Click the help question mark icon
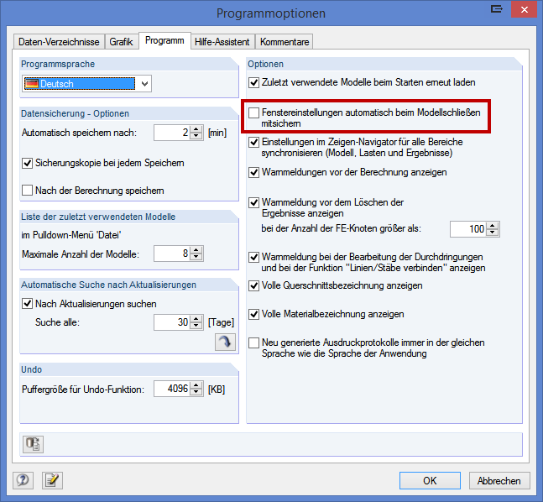This screenshot has height=502, width=543. tap(23, 480)
